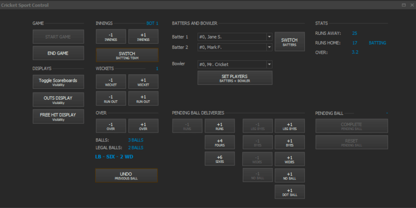Toggle Outs Display visibility
This screenshot has height=208, width=416.
click(58, 99)
